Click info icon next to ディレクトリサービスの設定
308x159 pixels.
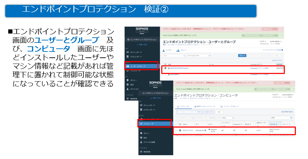pyautogui.click(x=282, y=50)
